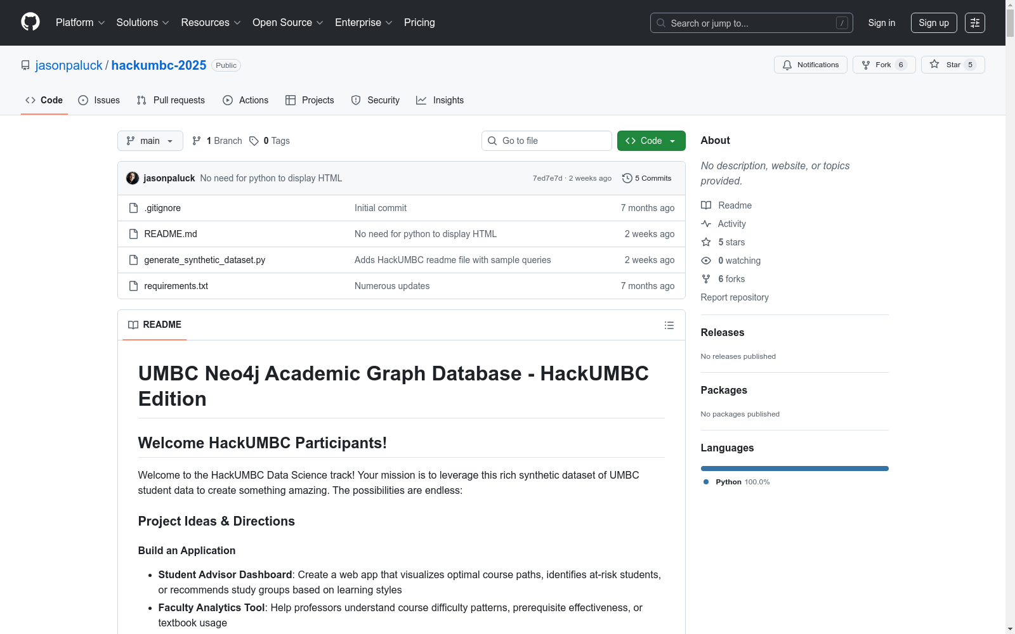The height and width of the screenshot is (634, 1015).
Task: Open the Projects tab
Action: (x=310, y=100)
